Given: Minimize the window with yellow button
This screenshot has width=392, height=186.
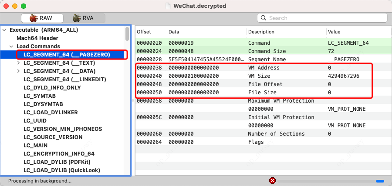Looking at the screenshot, I should [15, 6].
